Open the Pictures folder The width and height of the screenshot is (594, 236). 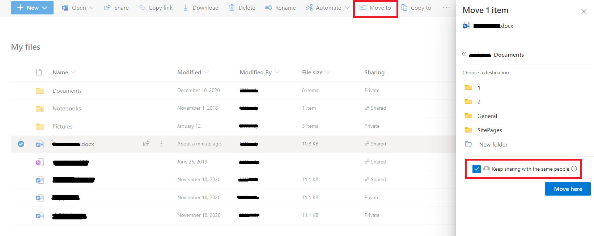tap(62, 126)
